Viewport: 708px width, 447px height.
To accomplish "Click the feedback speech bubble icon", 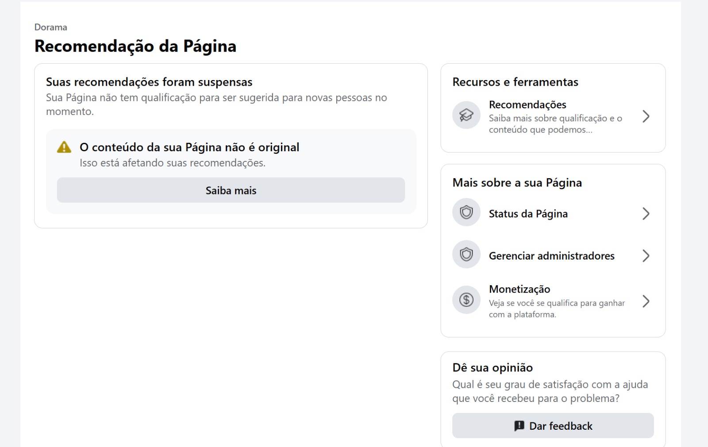I will coord(519,426).
